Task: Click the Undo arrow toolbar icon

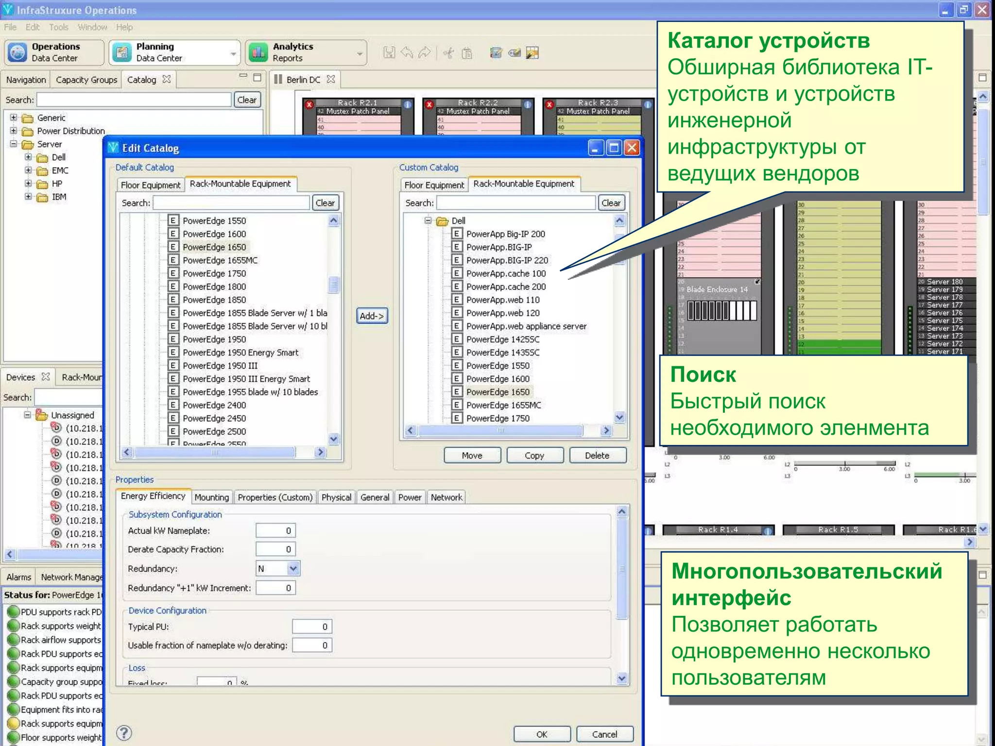Action: point(407,52)
